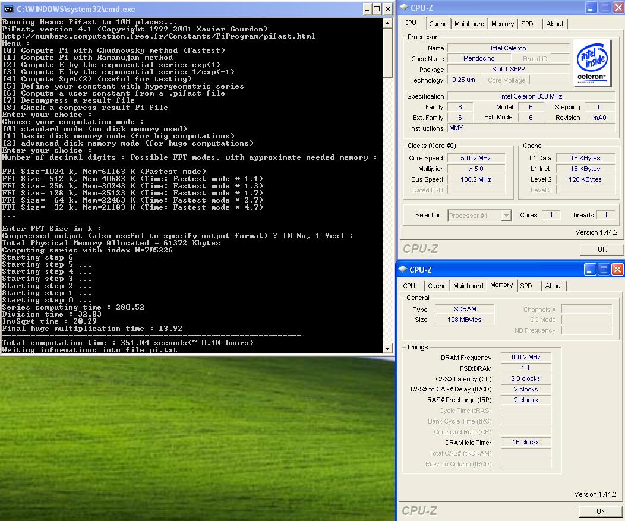Click the Code Name field Mendocino
Image resolution: width=625 pixels, height=521 pixels.
click(x=479, y=59)
